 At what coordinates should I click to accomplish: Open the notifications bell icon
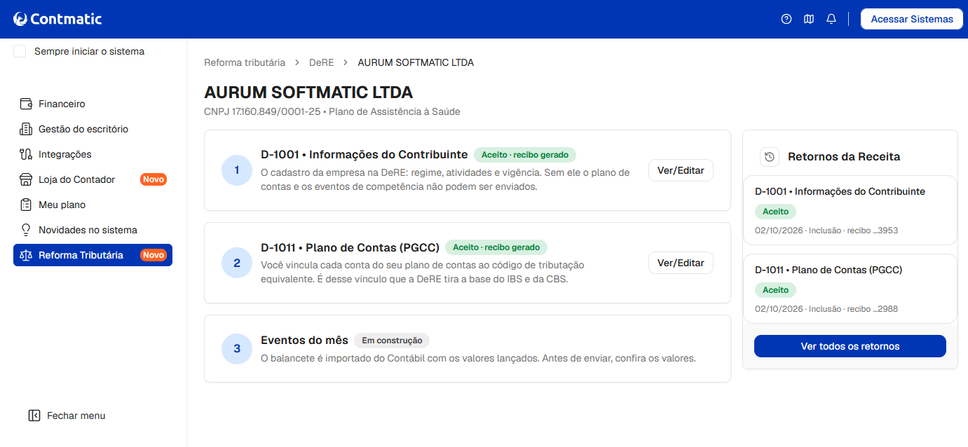831,19
